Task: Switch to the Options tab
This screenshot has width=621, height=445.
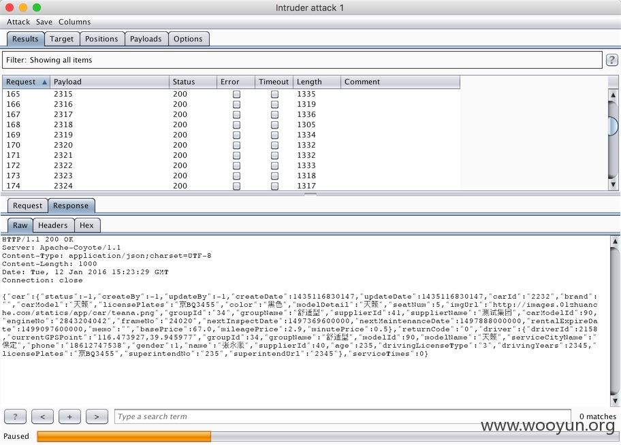Action: coord(188,39)
